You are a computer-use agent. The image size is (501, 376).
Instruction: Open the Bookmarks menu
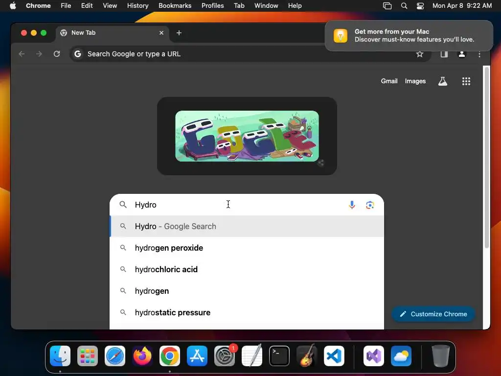175,6
